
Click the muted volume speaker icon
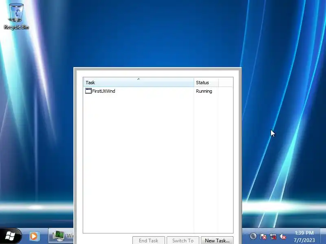(283, 236)
